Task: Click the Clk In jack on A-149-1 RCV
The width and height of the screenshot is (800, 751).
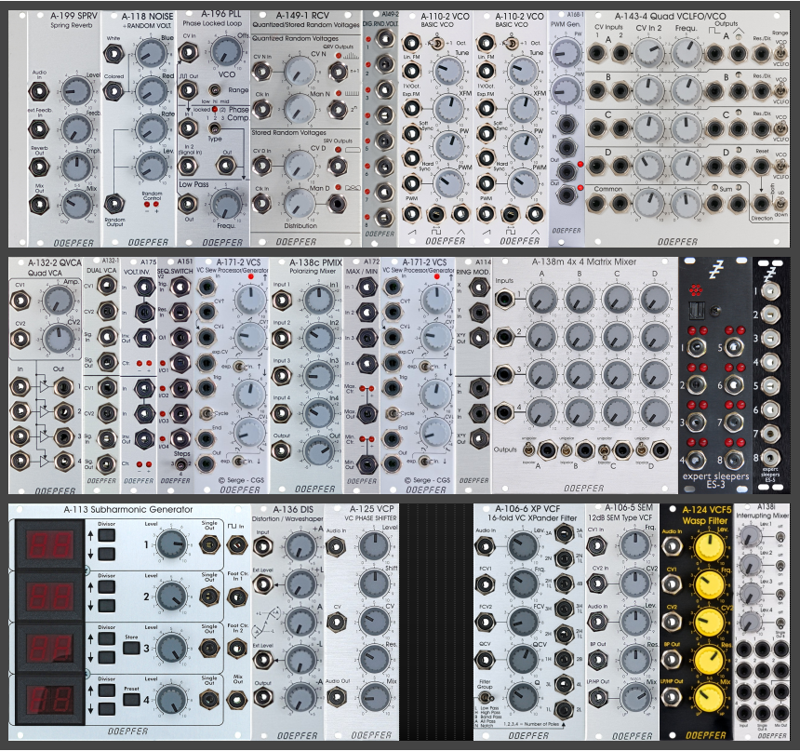Action: (x=261, y=108)
